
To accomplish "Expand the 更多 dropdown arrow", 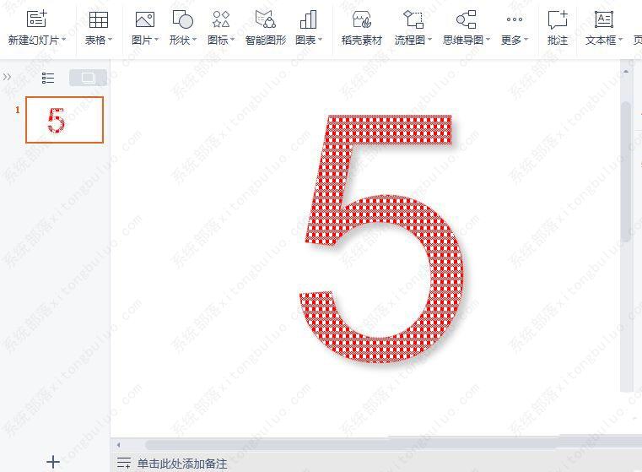I will [x=526, y=40].
